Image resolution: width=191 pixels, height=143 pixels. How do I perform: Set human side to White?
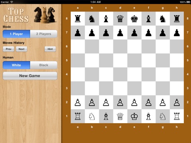(16, 65)
